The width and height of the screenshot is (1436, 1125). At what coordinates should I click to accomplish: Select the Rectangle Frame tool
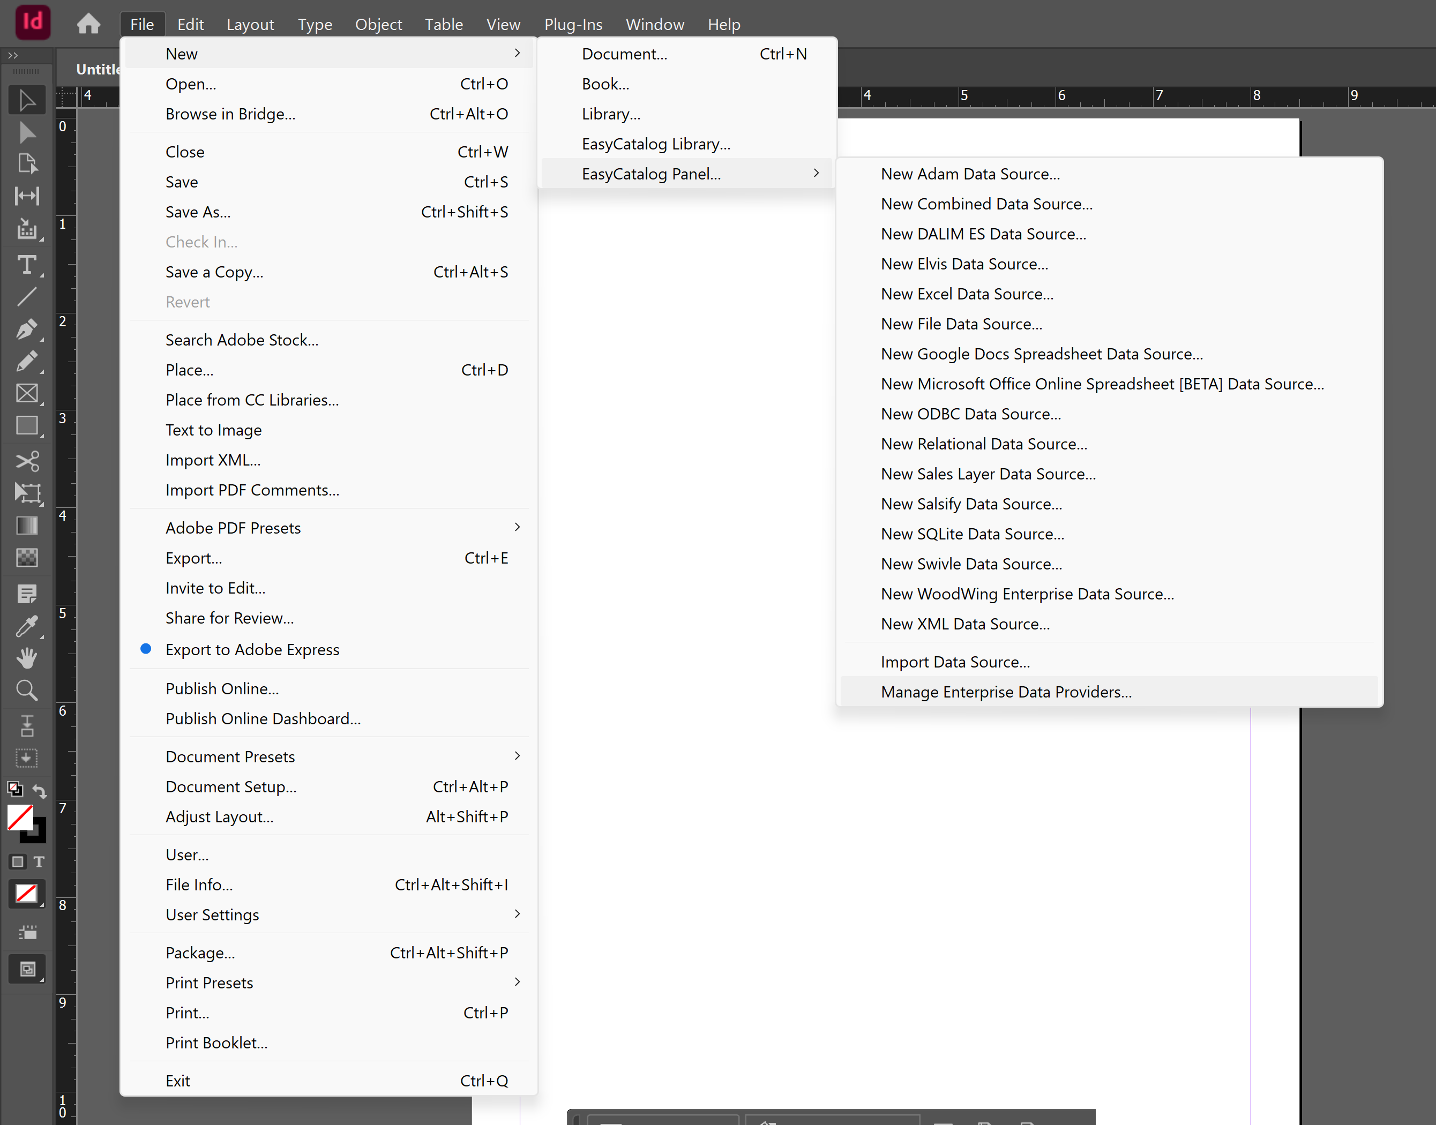point(27,393)
